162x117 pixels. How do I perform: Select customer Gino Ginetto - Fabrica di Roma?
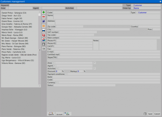(17, 24)
